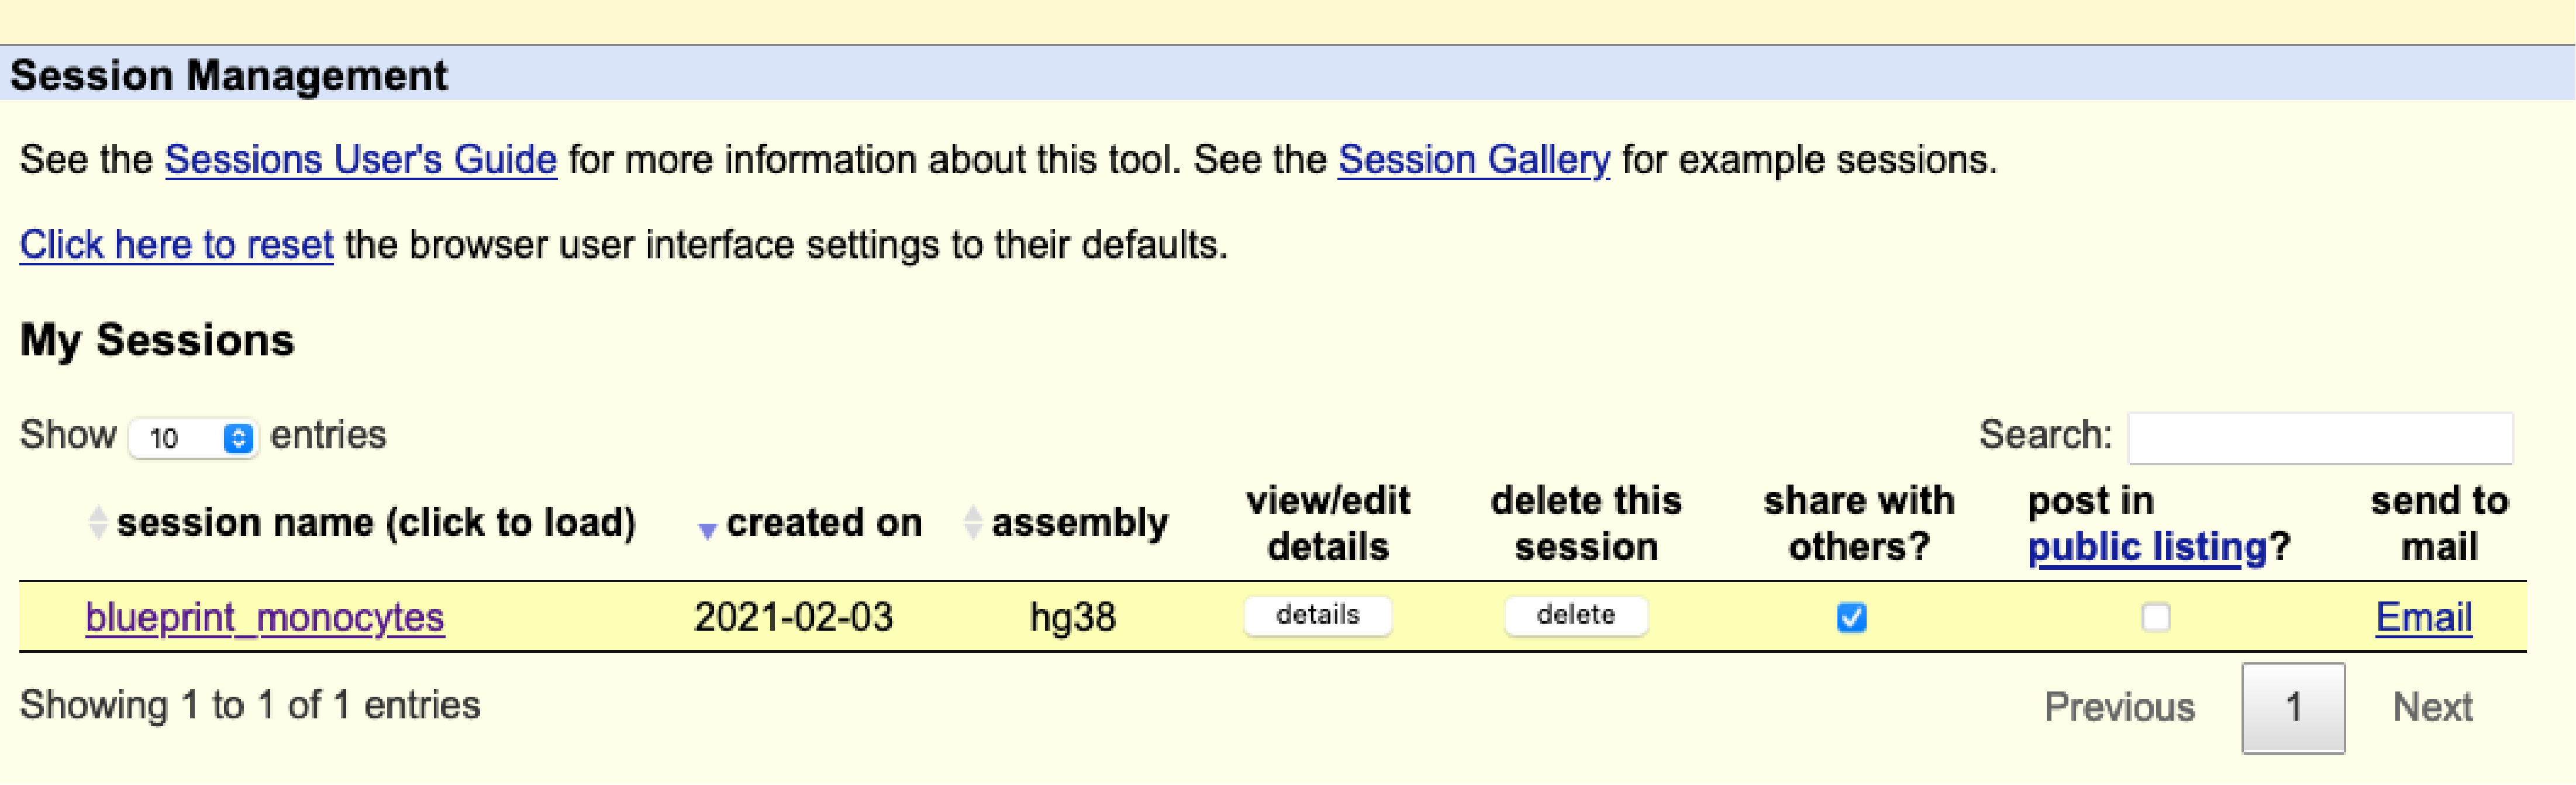Click the session name column header
The width and height of the screenshot is (2576, 785).
(x=376, y=523)
